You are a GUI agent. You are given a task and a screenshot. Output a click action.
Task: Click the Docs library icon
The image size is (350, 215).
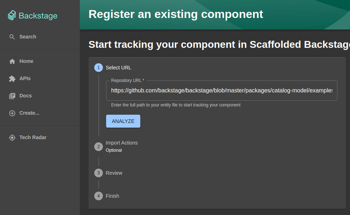click(12, 96)
